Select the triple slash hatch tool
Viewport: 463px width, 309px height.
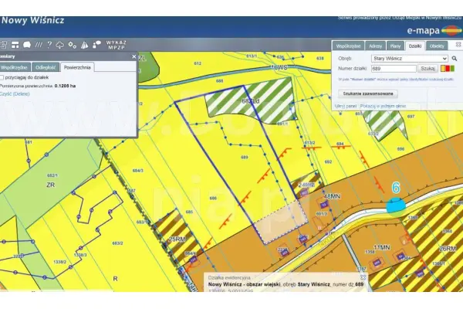pyautogui.click(x=39, y=45)
